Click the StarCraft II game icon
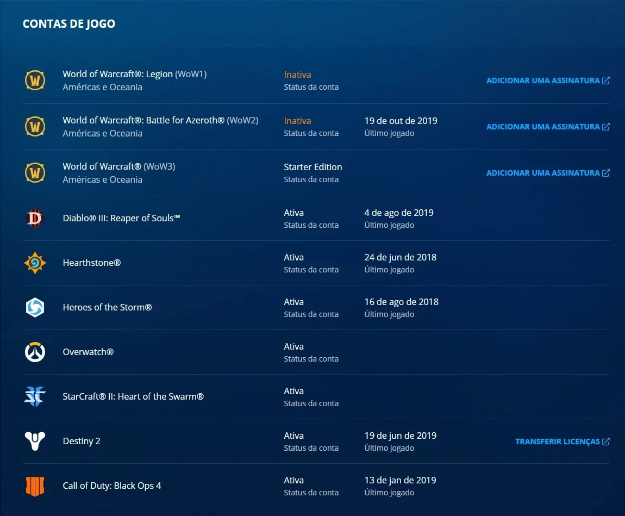 35,397
